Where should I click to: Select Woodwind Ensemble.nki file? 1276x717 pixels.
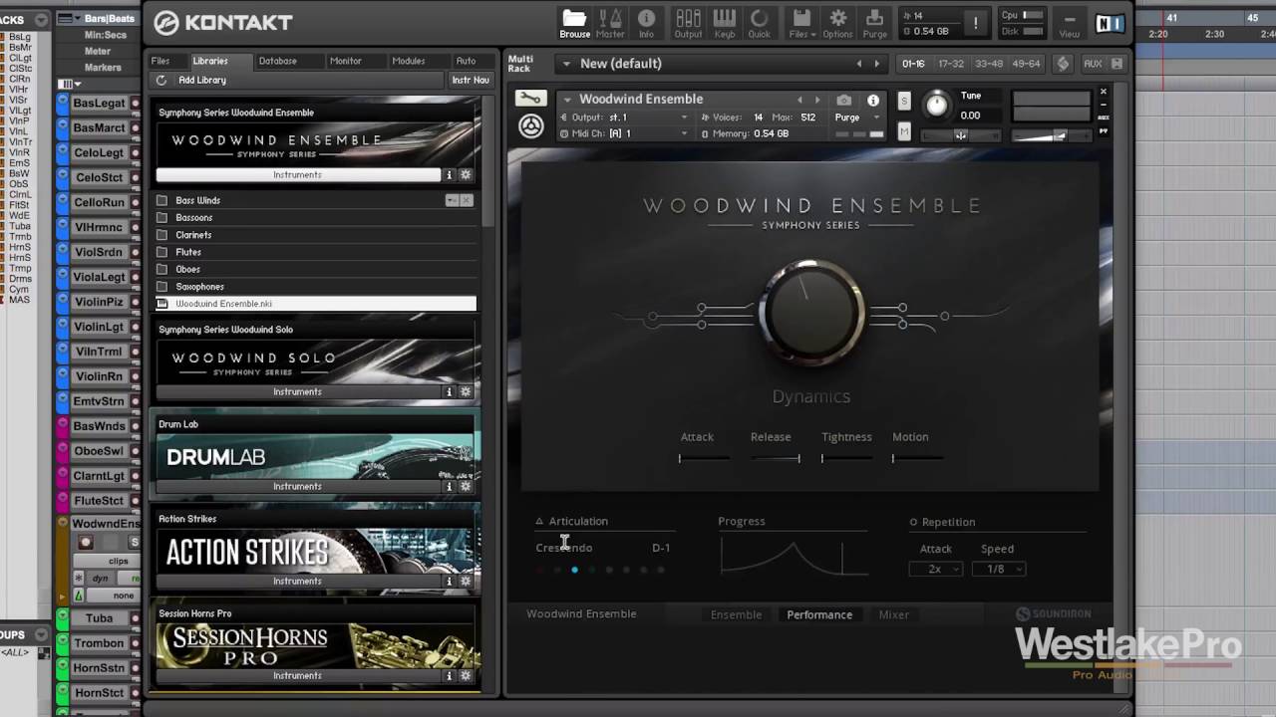point(316,304)
